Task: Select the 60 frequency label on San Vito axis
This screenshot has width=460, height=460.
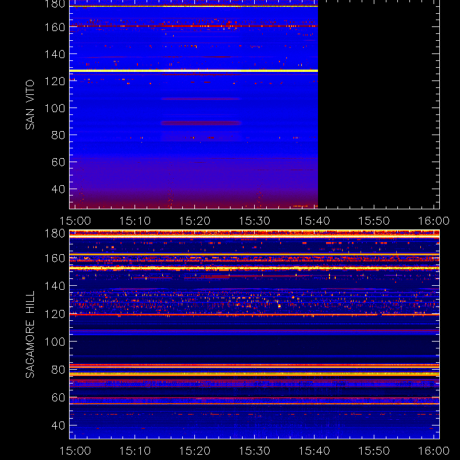Action: tap(58, 162)
